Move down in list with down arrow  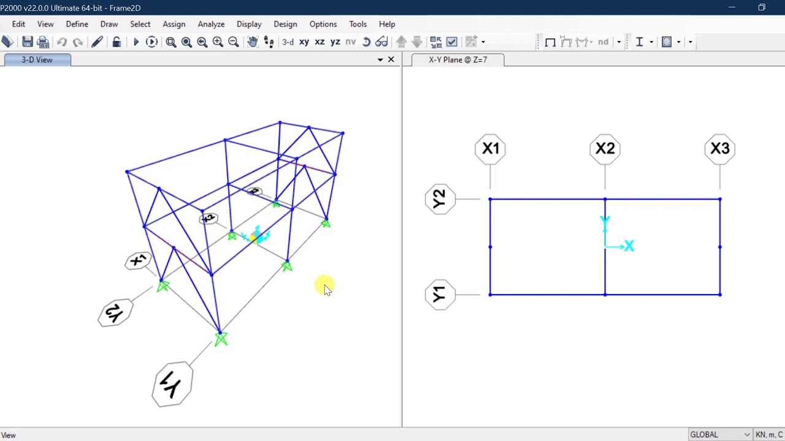[x=417, y=42]
